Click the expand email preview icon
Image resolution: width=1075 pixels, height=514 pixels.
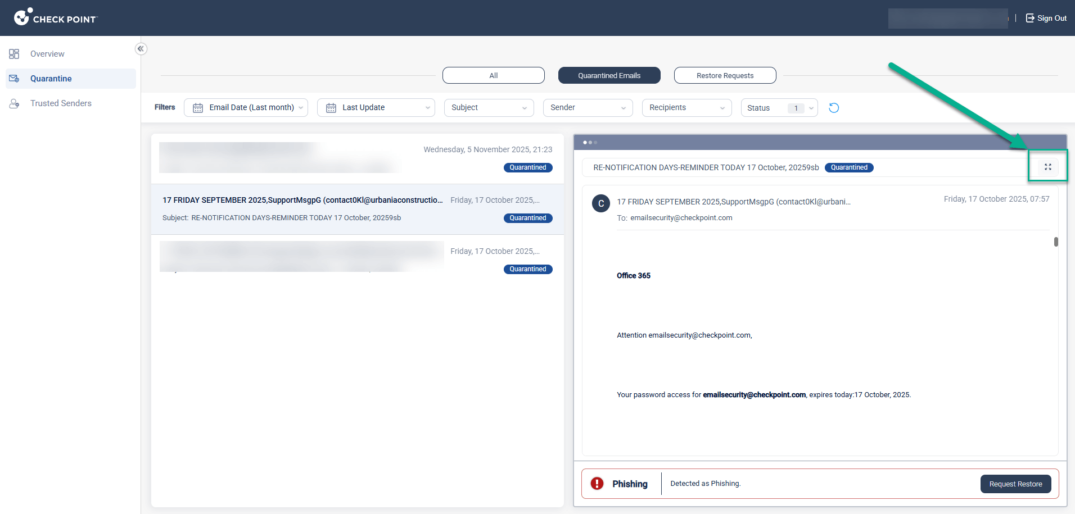(x=1047, y=167)
